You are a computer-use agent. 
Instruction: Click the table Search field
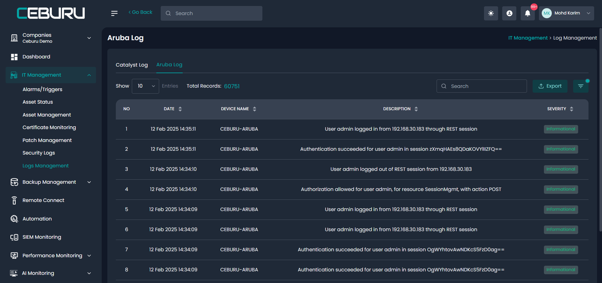[x=481, y=86]
